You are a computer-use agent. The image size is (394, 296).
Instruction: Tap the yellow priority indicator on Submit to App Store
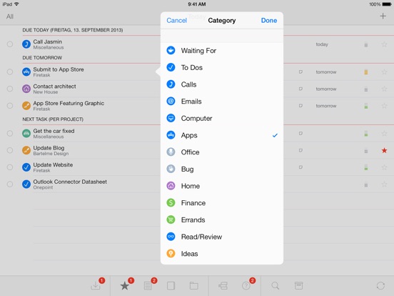(x=366, y=72)
